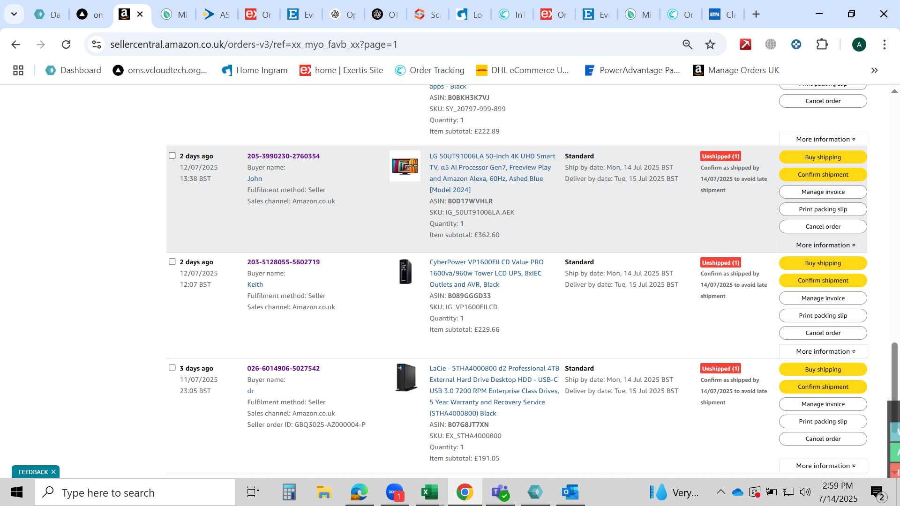The width and height of the screenshot is (900, 506).
Task: Open the notification center icon
Action: coord(877,492)
